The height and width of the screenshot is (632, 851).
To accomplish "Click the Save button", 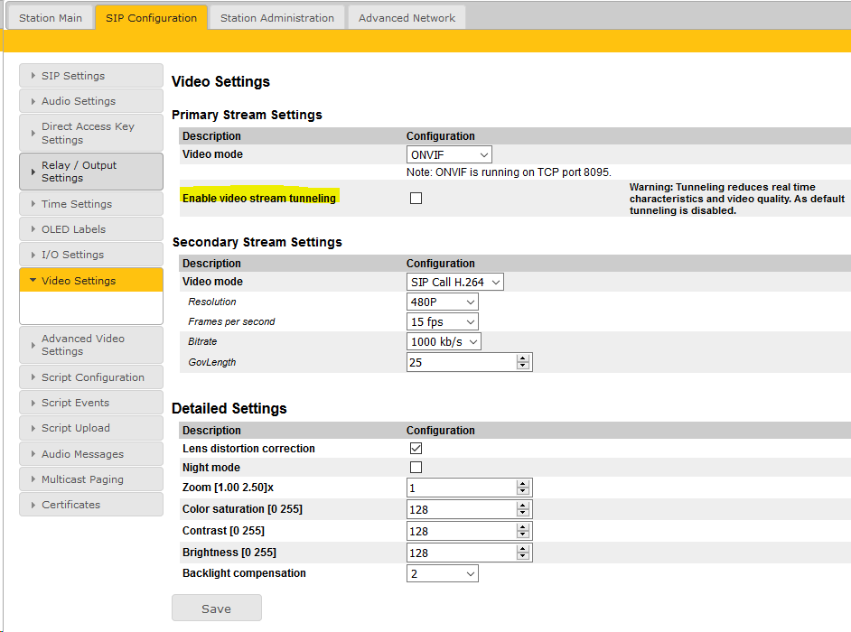I will (x=217, y=609).
